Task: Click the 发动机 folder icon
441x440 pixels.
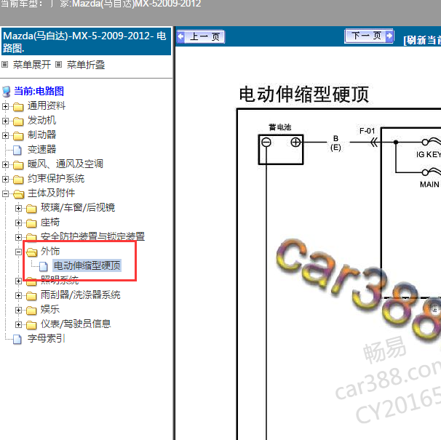Action: (x=18, y=121)
